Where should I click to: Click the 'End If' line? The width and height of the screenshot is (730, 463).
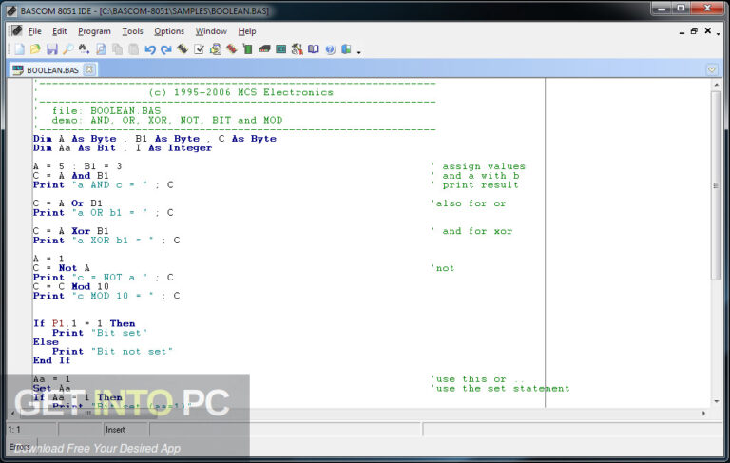tap(51, 360)
